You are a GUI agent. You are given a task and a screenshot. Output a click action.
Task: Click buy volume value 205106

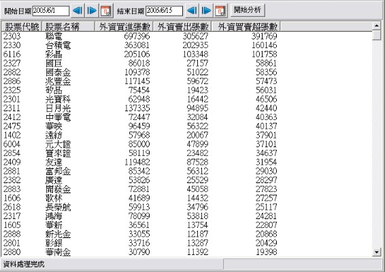tap(137, 54)
